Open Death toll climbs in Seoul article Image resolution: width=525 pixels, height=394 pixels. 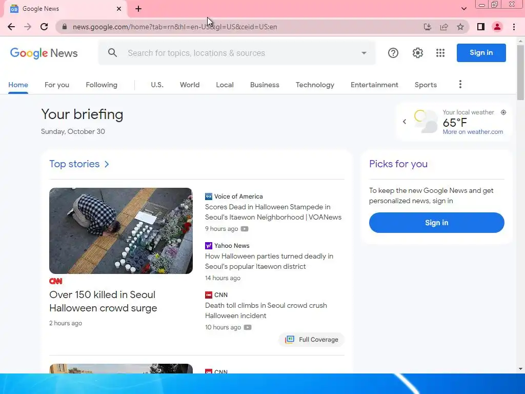(266, 310)
